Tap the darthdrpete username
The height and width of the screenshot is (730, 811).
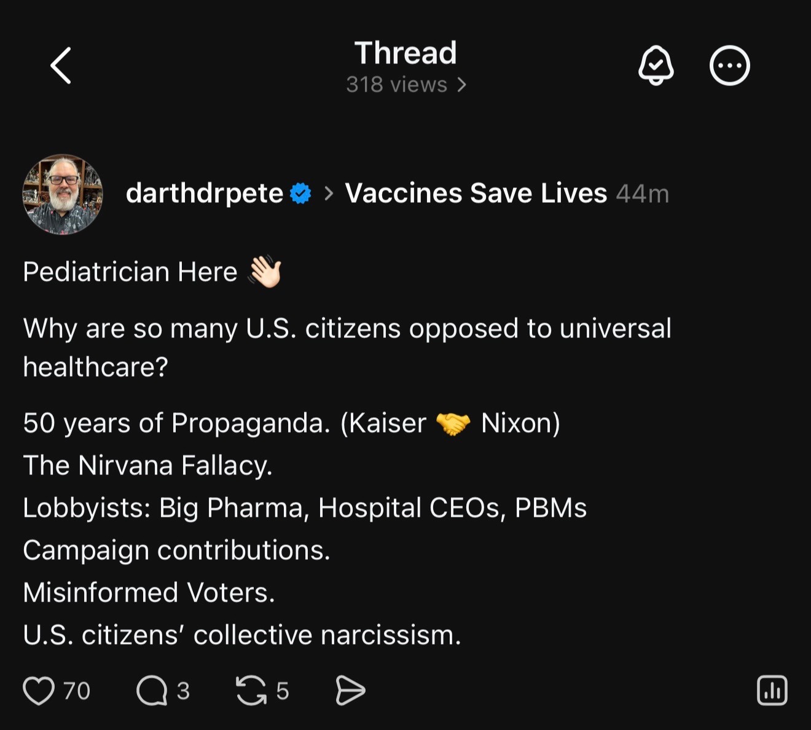(x=205, y=194)
